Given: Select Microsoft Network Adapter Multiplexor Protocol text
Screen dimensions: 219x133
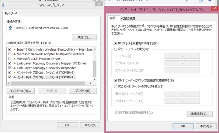Looking at the screenshot, I should (x=50, y=54).
